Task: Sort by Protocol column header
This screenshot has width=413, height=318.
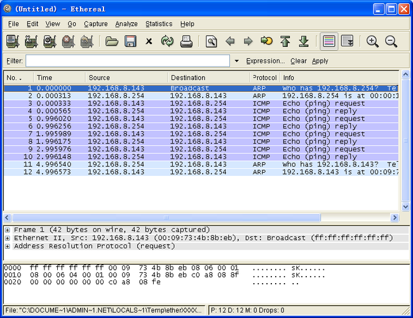Action: click(265, 78)
